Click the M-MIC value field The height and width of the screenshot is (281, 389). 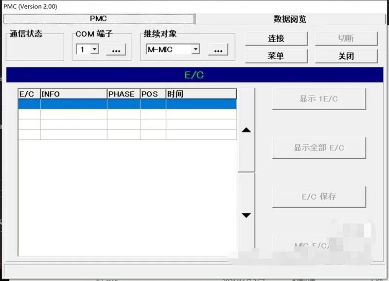169,49
